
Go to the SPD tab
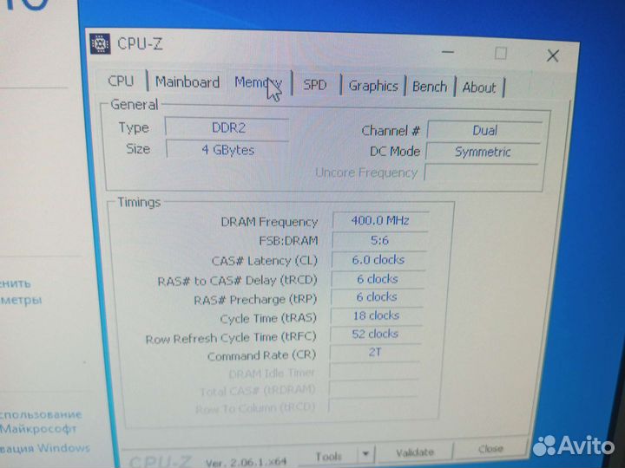(x=314, y=85)
